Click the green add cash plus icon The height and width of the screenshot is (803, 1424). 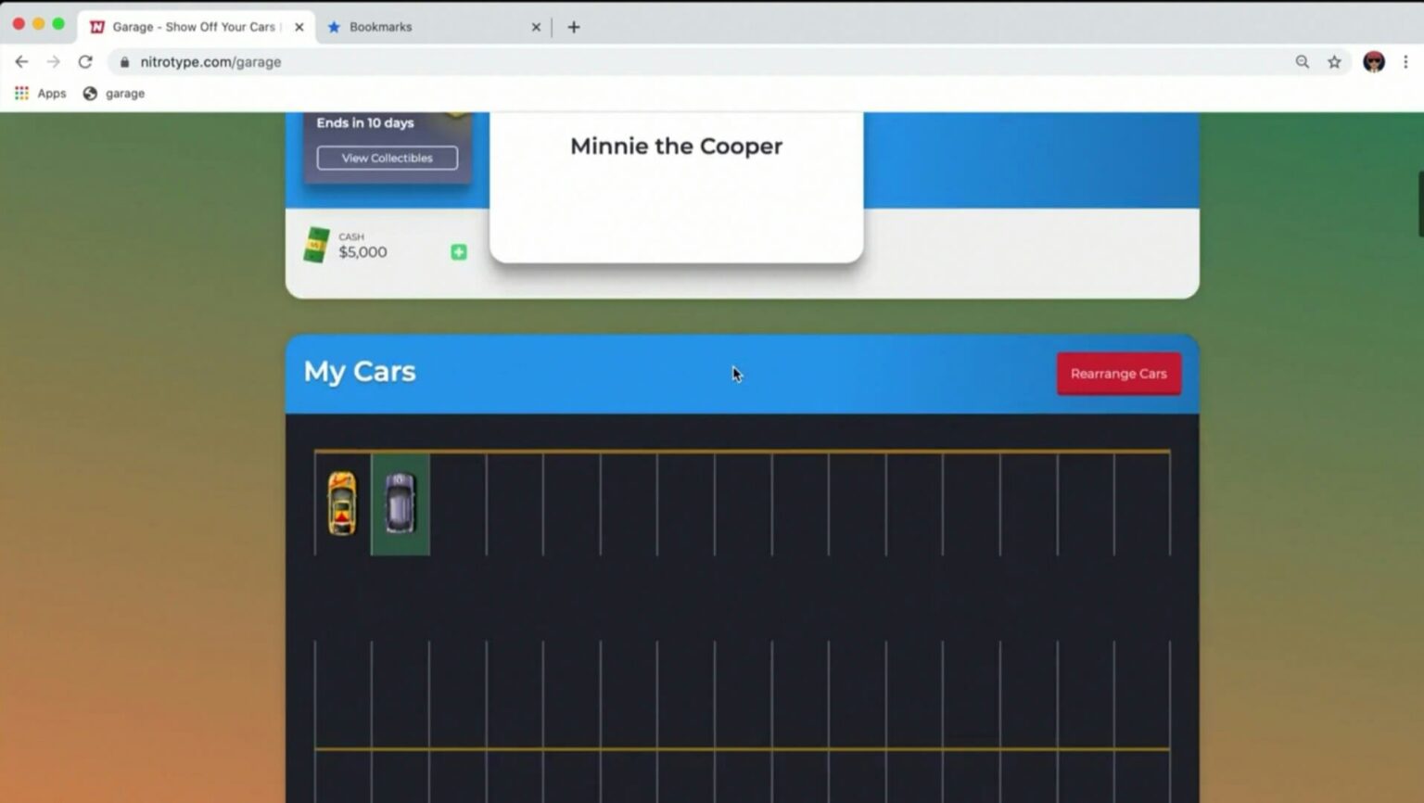[x=458, y=252]
